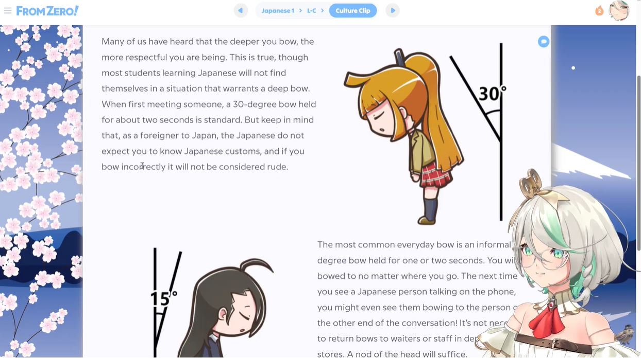This screenshot has width=641, height=358.
Task: Select Japanese 1 in the breadcrumb
Action: [x=278, y=10]
